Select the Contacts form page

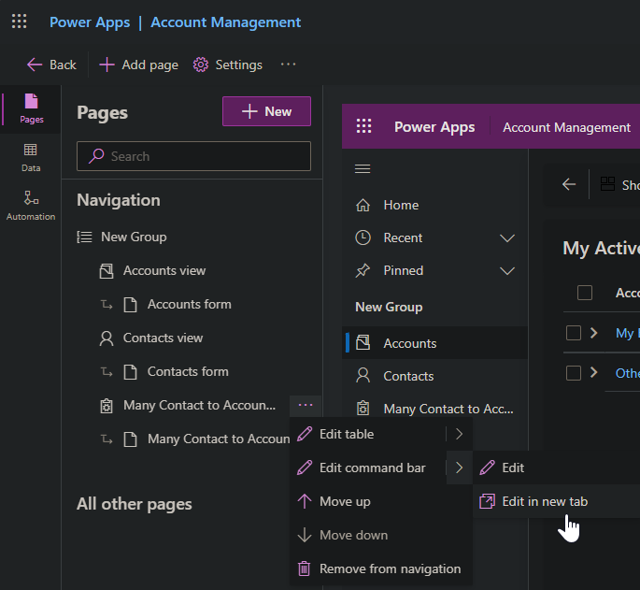click(188, 372)
